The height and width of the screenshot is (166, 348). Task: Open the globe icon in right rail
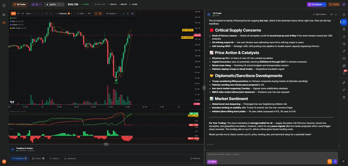pyautogui.click(x=344, y=29)
